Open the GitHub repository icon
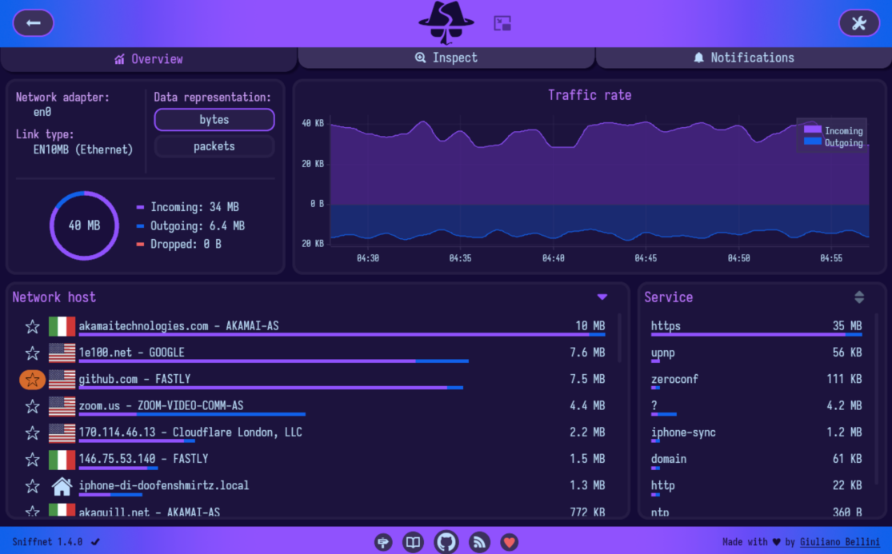This screenshot has width=892, height=554. coord(446,542)
